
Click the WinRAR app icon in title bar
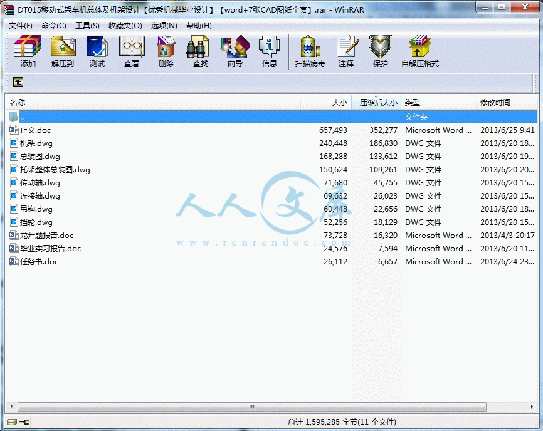(x=9, y=9)
